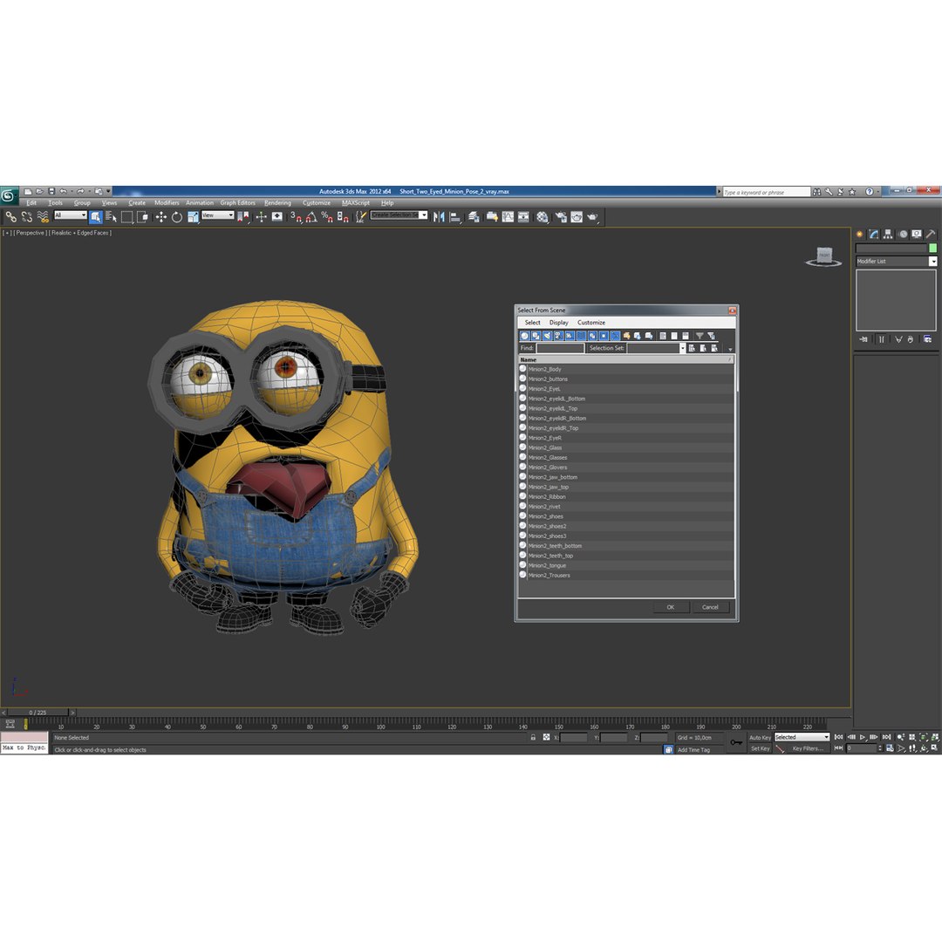Select Minion2_tongue in the list

click(625, 565)
